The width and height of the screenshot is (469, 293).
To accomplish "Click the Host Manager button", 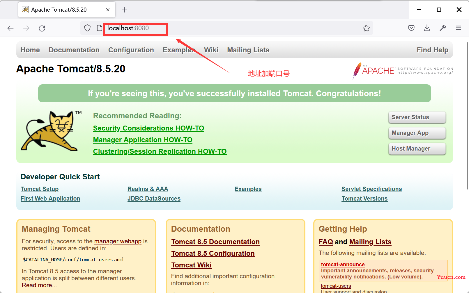I will (417, 149).
